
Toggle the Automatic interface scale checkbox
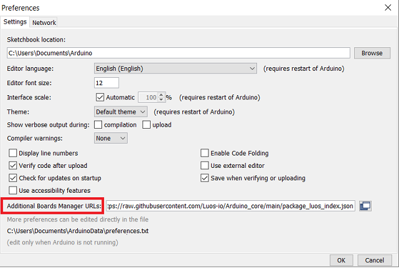(x=100, y=98)
